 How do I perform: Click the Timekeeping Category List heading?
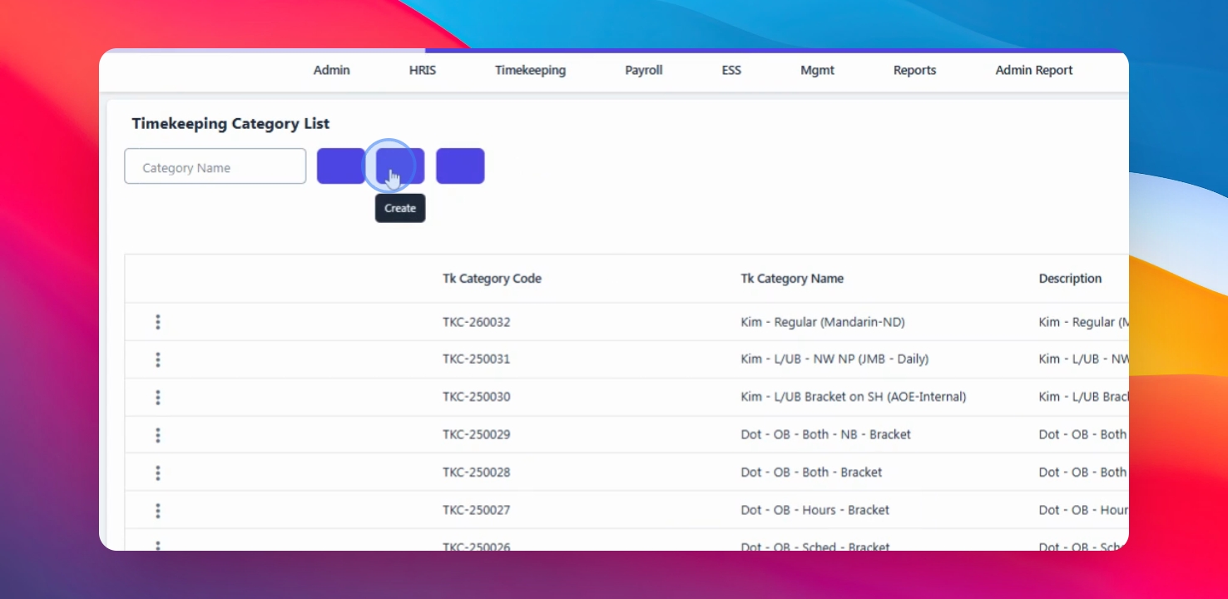[x=230, y=124]
